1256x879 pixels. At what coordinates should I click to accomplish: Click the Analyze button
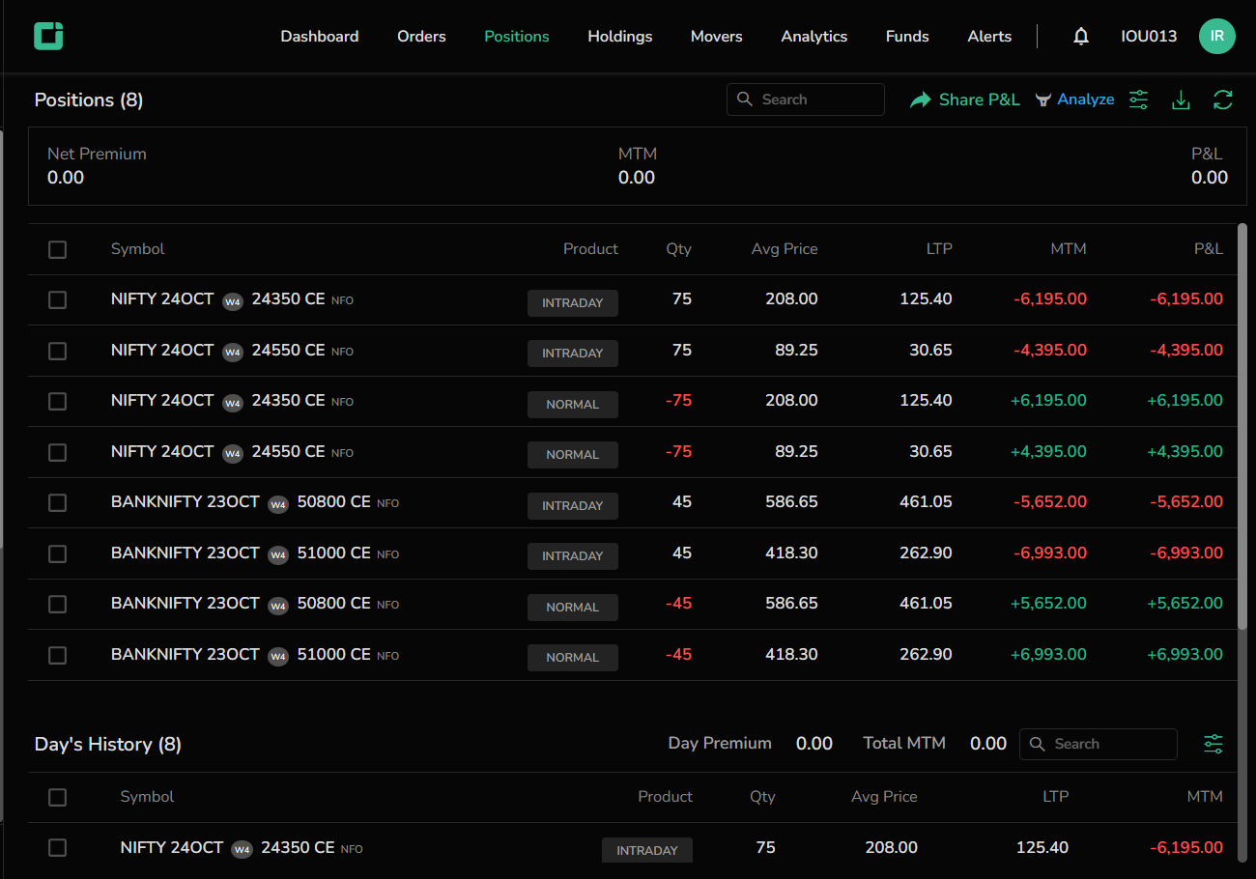click(x=1074, y=99)
